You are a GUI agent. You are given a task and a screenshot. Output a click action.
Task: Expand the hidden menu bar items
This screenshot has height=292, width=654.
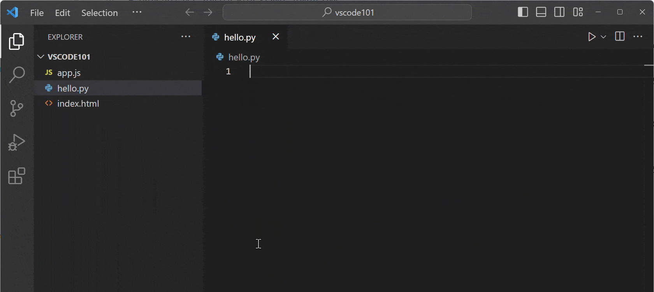(137, 12)
